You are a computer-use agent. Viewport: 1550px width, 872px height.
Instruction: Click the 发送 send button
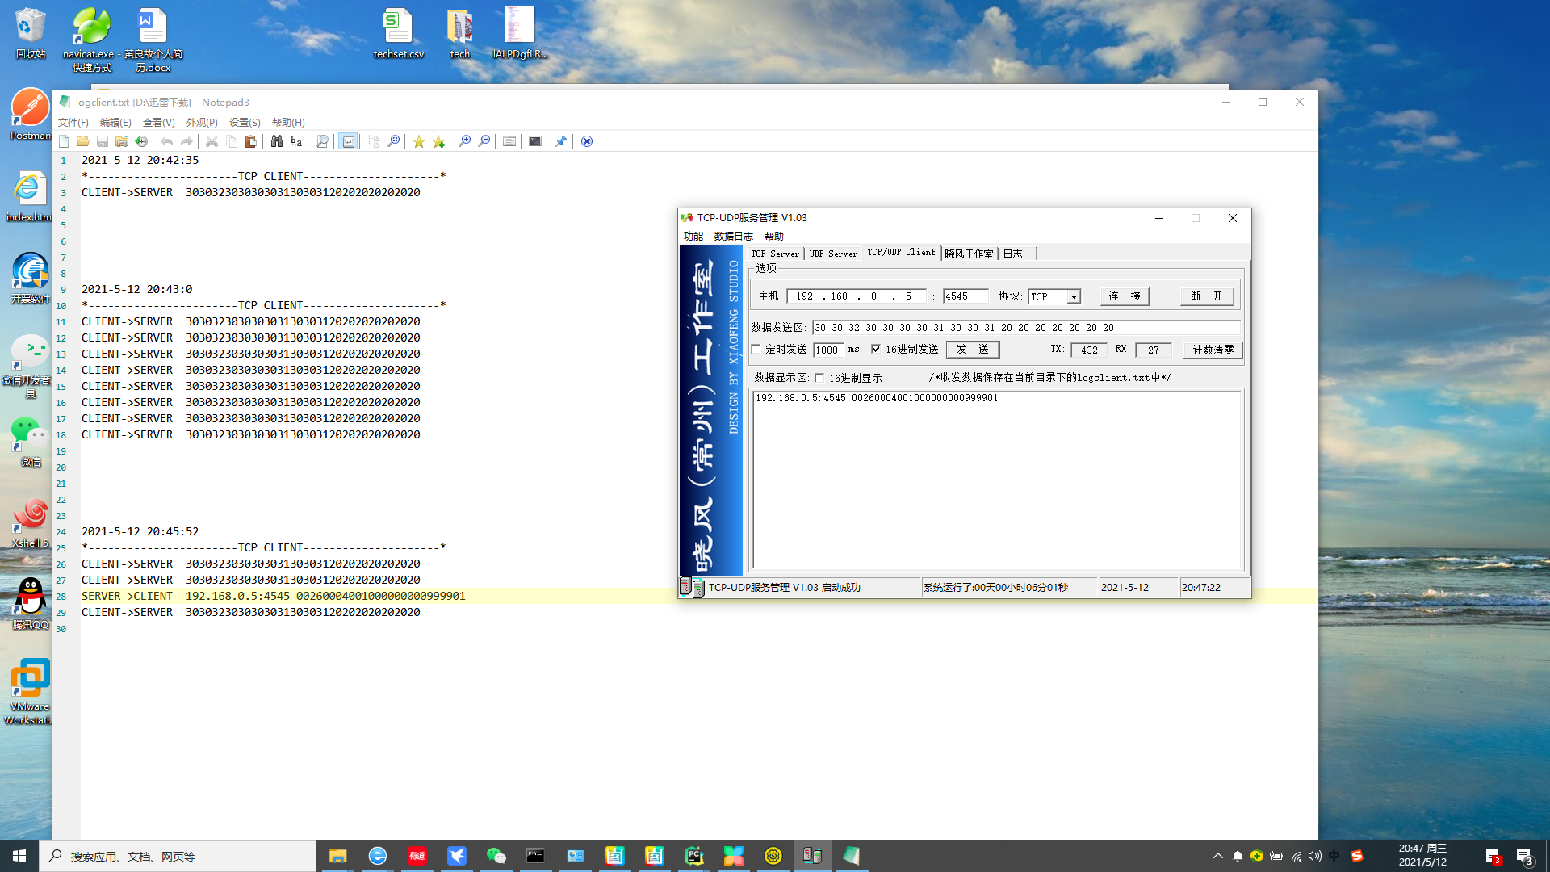972,350
